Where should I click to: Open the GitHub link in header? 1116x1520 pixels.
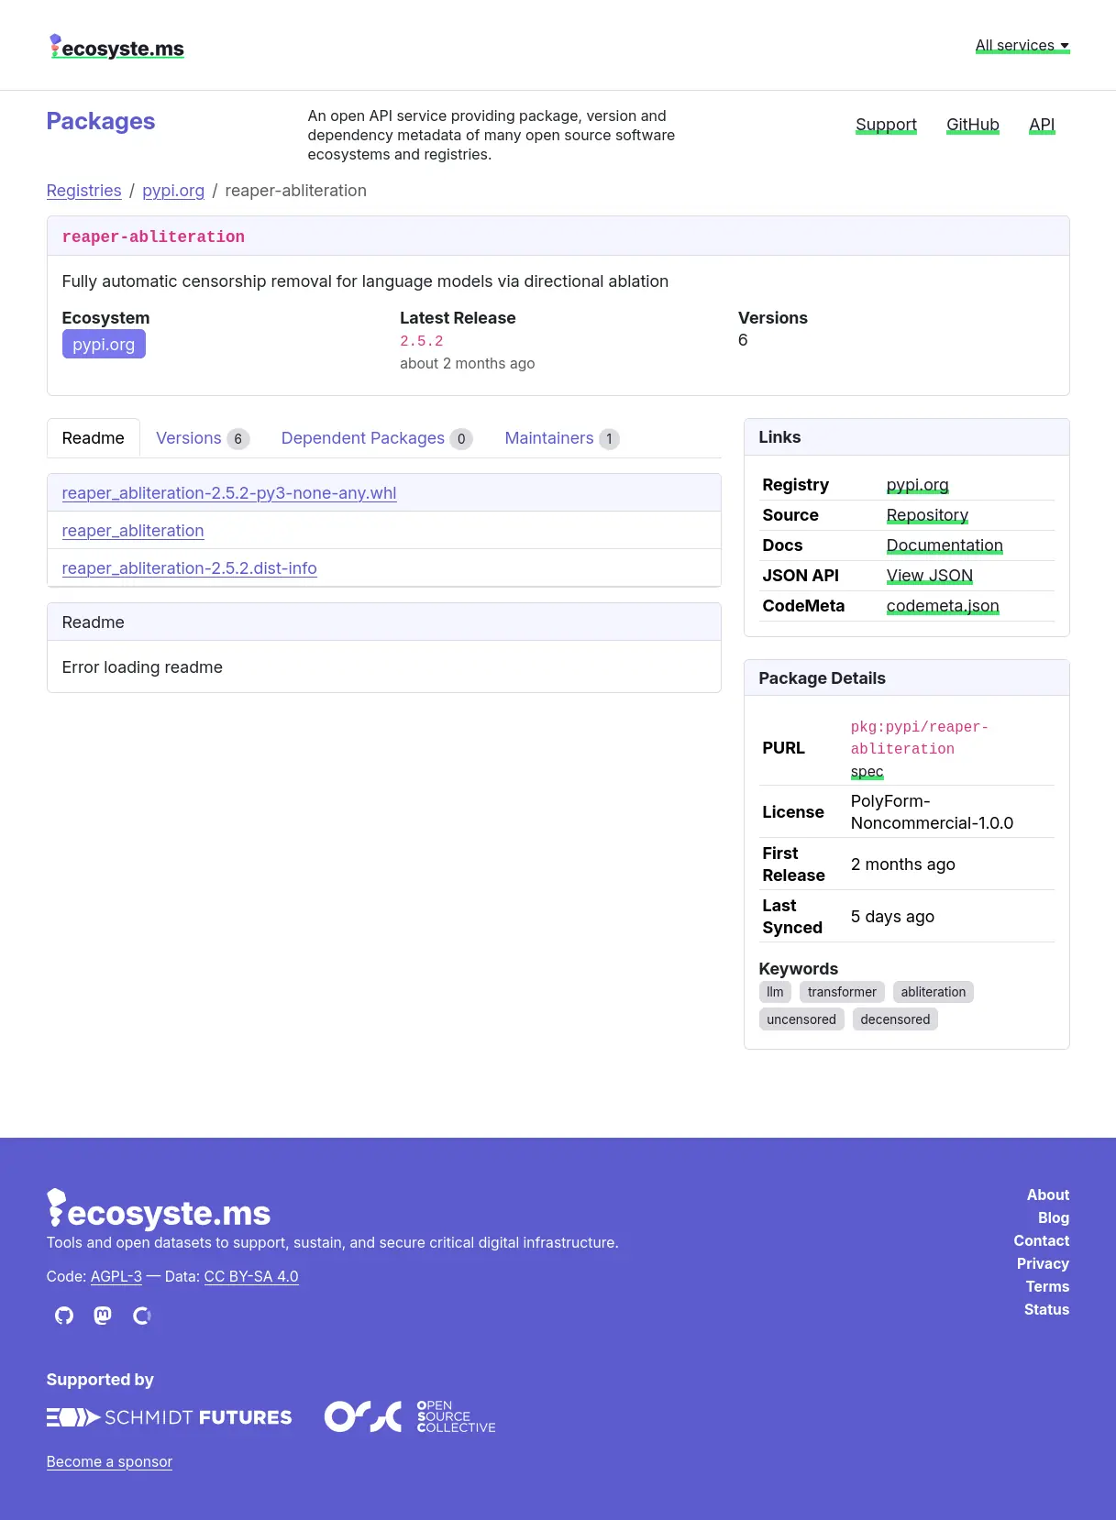[x=973, y=125]
